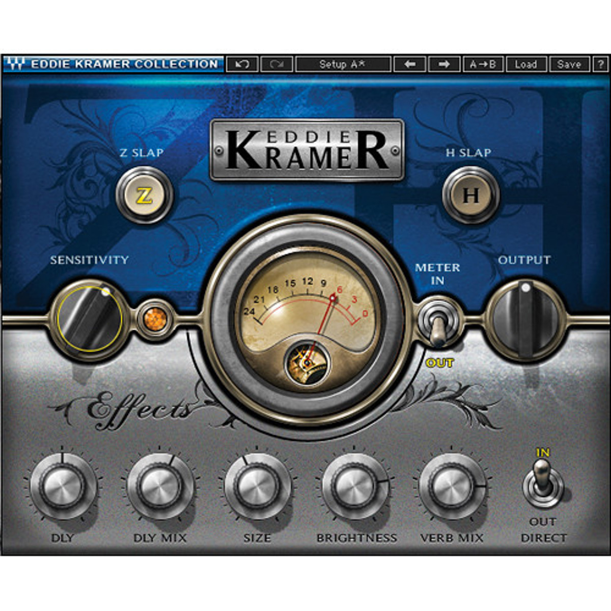The width and height of the screenshot is (611, 611).
Task: Click the redo arrow icon
Action: 277,64
